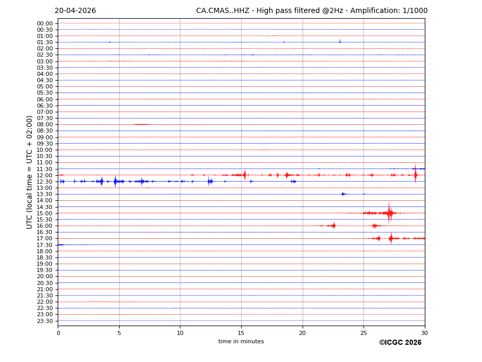Image resolution: width=482 pixels, height=362 pixels.
Task: Select the 00:00 time row label
Action: tap(45, 23)
